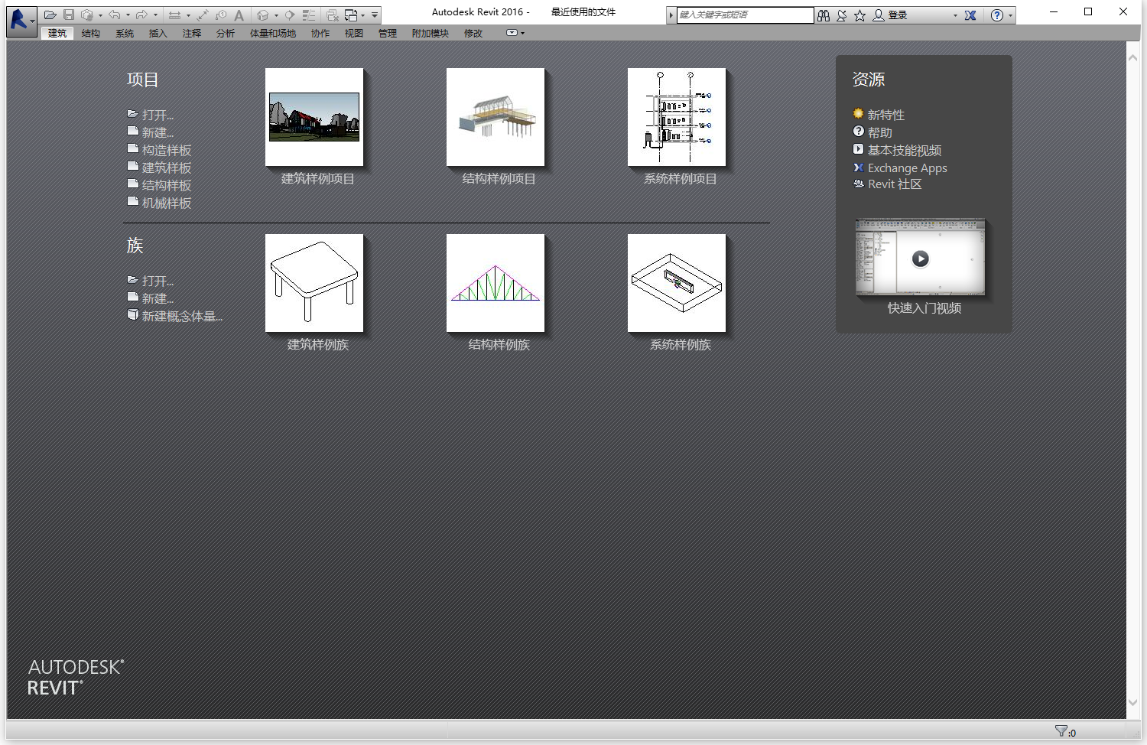Open Customize Quick Access Toolbar dropdown

click(x=375, y=15)
